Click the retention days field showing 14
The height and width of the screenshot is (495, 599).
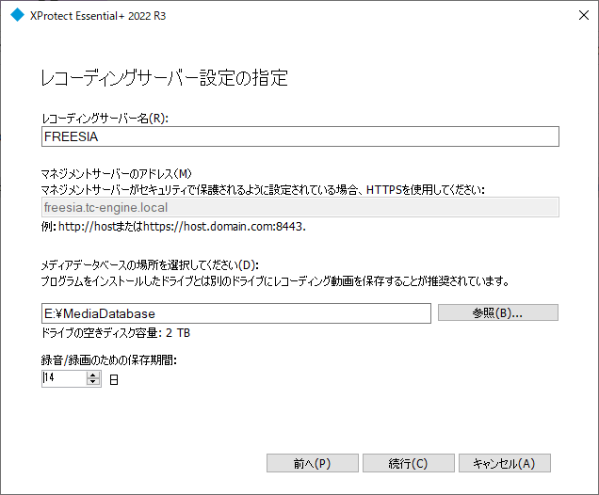(x=64, y=378)
